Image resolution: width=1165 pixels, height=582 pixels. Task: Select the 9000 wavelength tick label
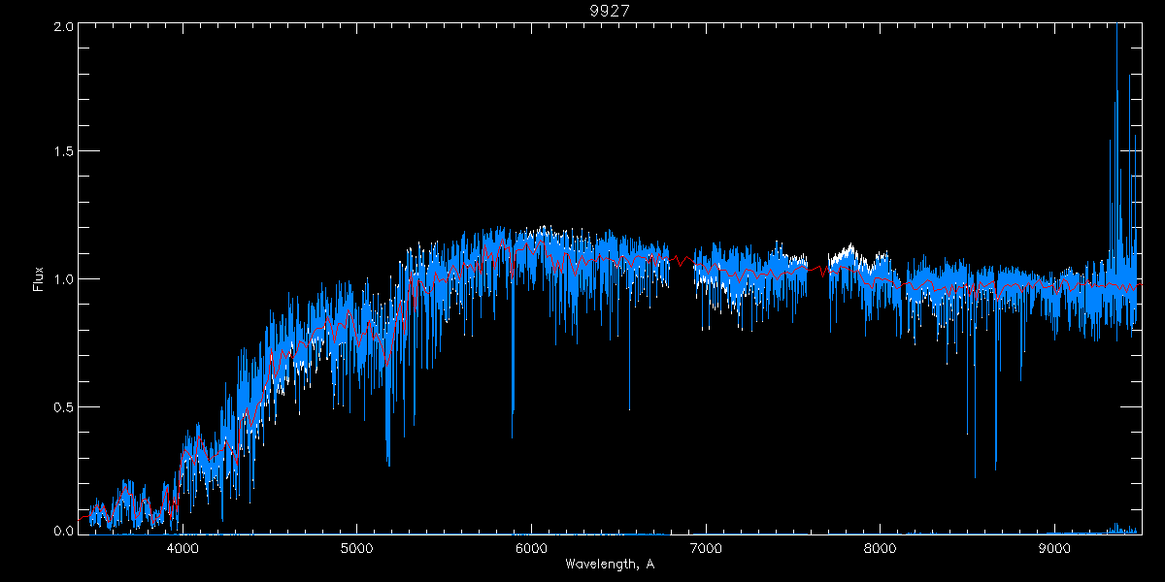(1055, 547)
